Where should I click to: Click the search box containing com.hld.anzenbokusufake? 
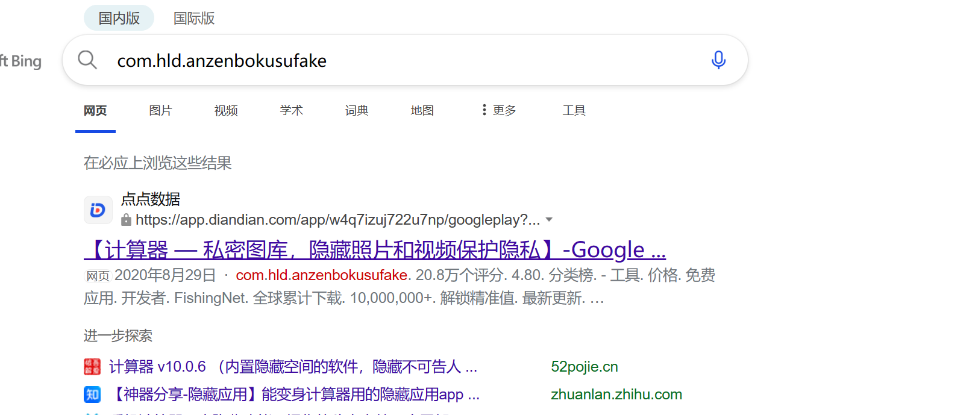click(405, 60)
